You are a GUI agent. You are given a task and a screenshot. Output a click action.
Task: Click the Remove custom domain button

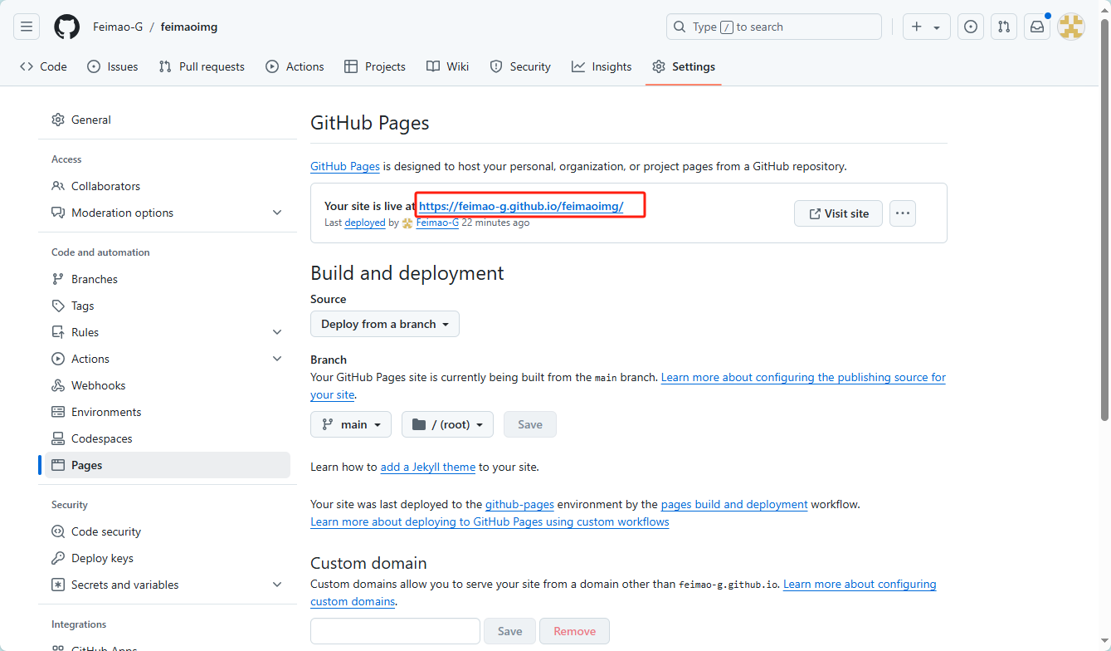point(574,631)
